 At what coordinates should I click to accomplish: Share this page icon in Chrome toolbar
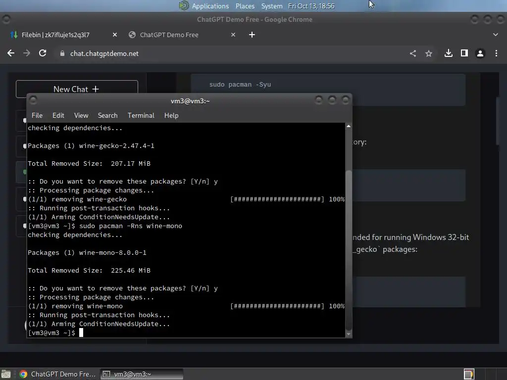click(x=413, y=53)
